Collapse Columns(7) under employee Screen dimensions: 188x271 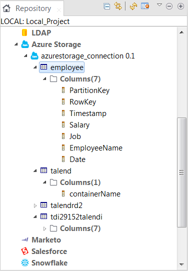tap(44, 79)
